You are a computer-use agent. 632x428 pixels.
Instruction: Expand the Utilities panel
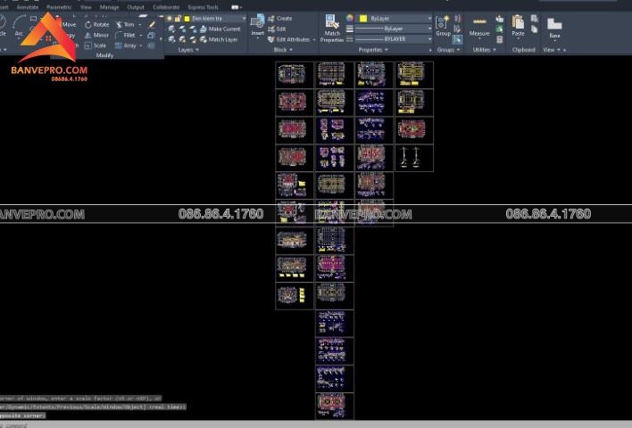(x=484, y=50)
